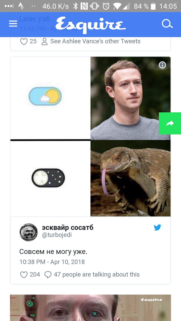Open the bottom Esquire article banner image
Image resolution: width=181 pixels, height=321 pixels.
(x=90, y=308)
